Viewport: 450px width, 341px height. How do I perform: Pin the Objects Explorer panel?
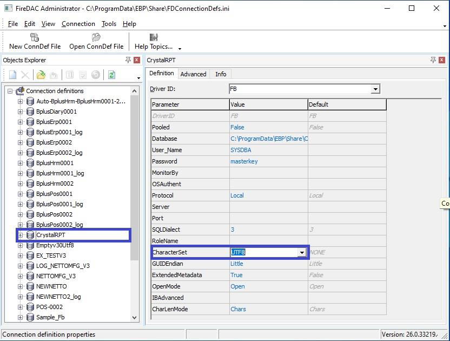click(x=128, y=60)
